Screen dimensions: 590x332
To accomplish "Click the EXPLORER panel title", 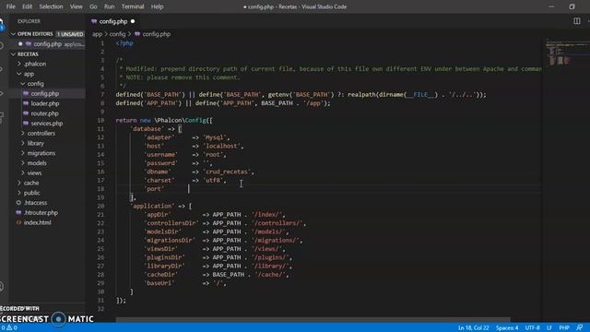I will click(29, 21).
